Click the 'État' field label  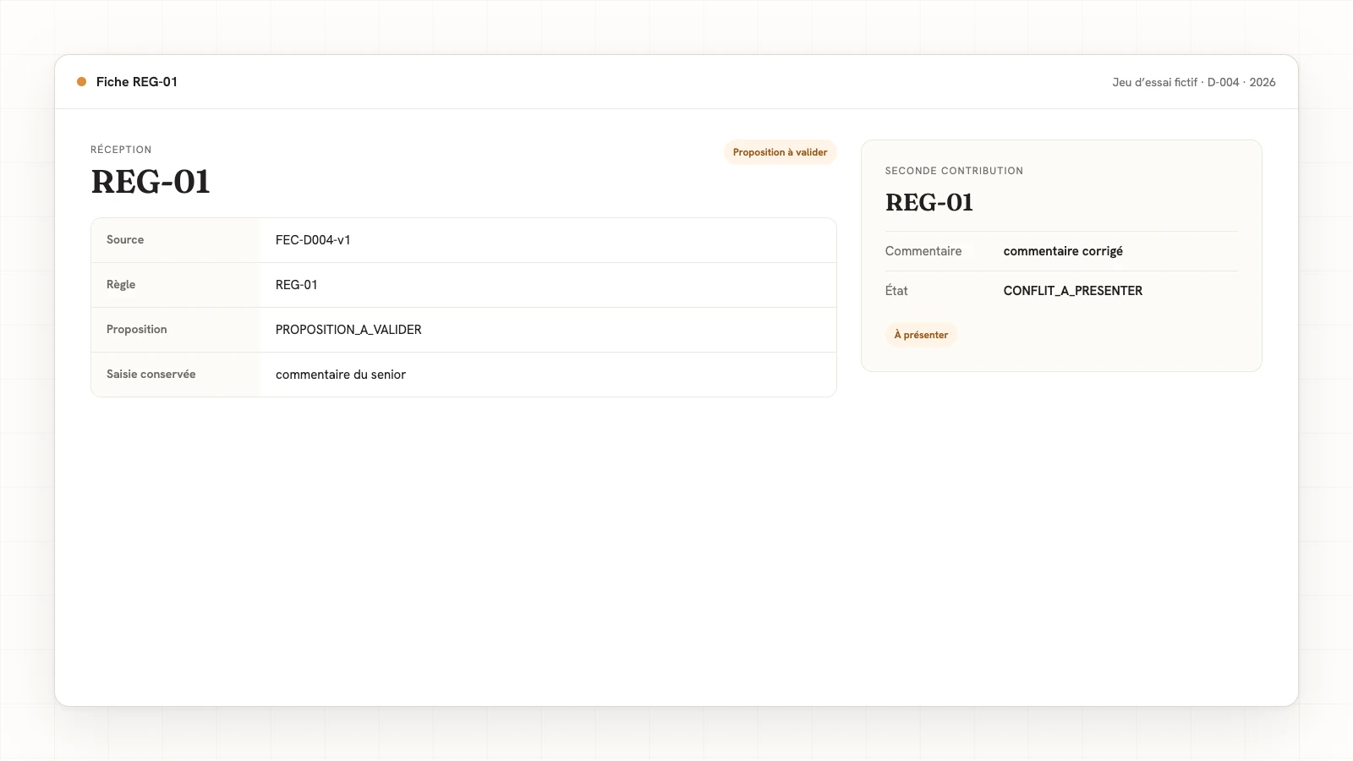[896, 291]
